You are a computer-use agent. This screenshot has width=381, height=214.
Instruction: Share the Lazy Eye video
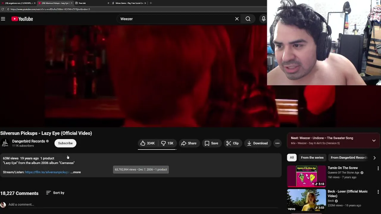coord(189,143)
